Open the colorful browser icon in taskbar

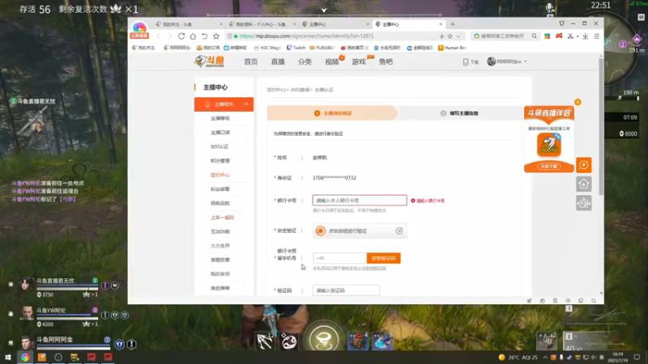pyautogui.click(x=25, y=358)
